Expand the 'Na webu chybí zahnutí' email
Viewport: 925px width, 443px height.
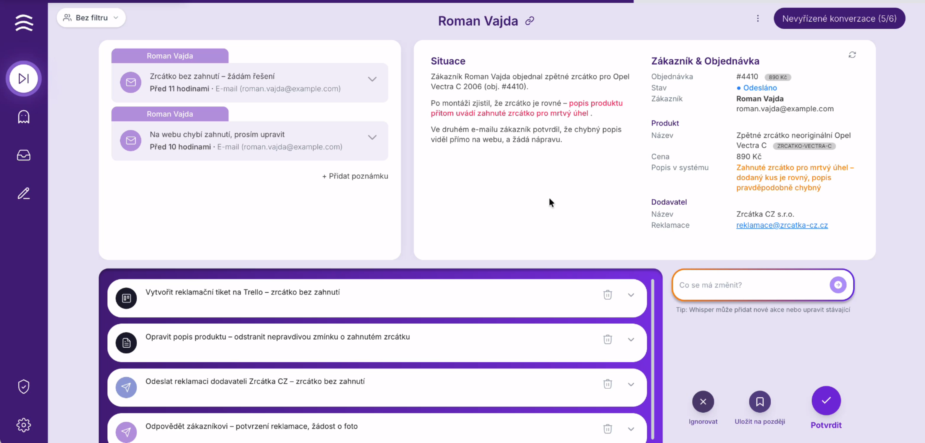point(372,137)
